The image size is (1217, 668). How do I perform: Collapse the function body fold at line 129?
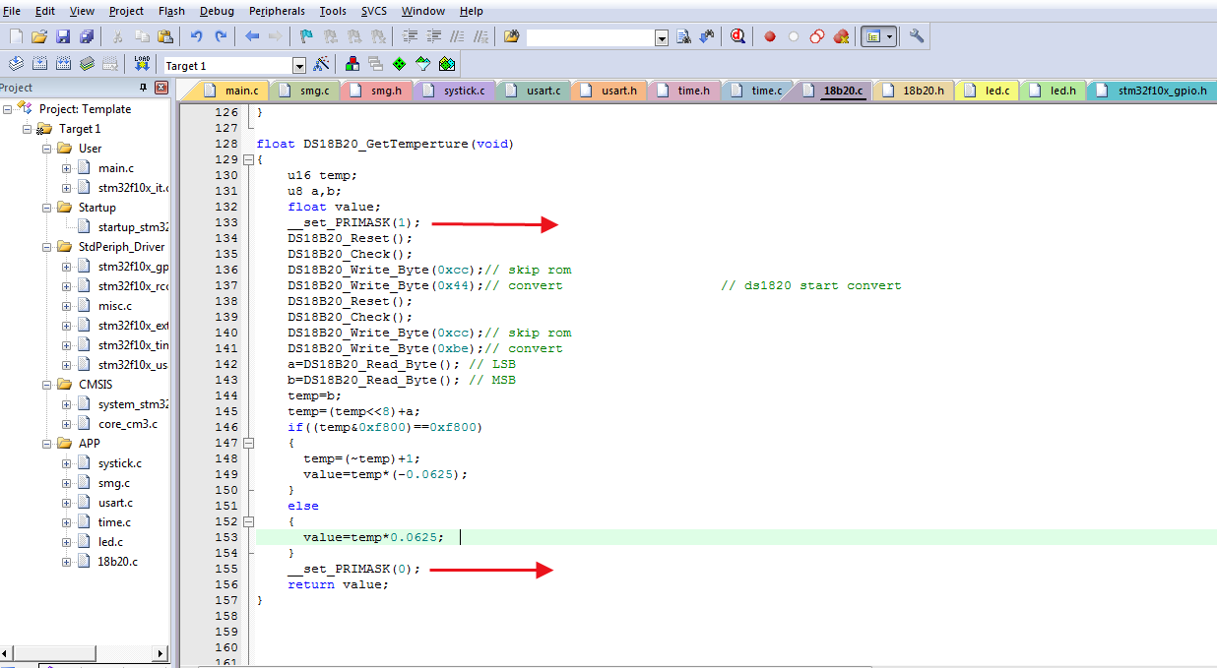pyautogui.click(x=247, y=159)
